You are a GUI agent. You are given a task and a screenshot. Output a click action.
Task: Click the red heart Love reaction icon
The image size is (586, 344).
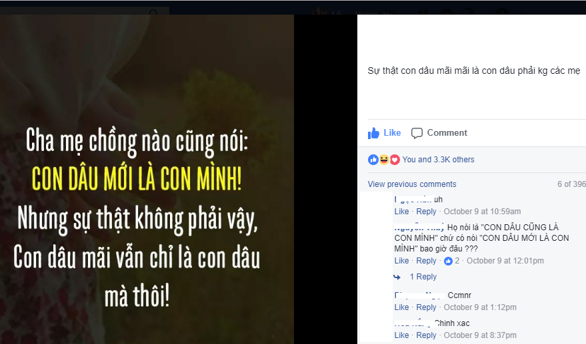[395, 160]
